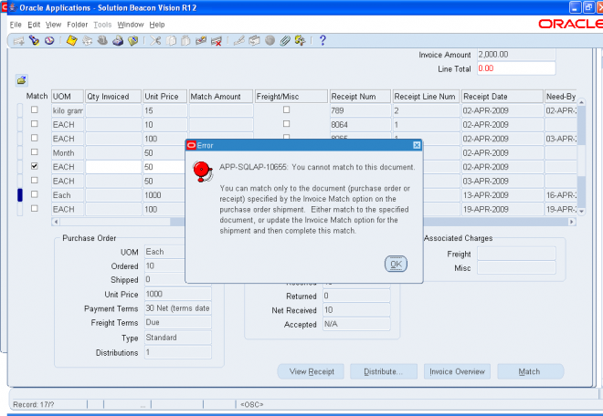This screenshot has height=416, width=603.
Task: Click the folder icon above Match column
Action: point(22,80)
